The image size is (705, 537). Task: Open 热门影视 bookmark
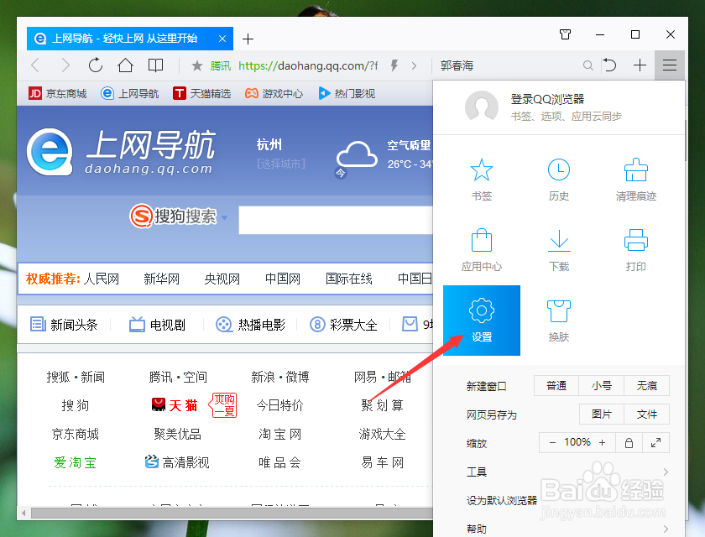click(x=347, y=93)
